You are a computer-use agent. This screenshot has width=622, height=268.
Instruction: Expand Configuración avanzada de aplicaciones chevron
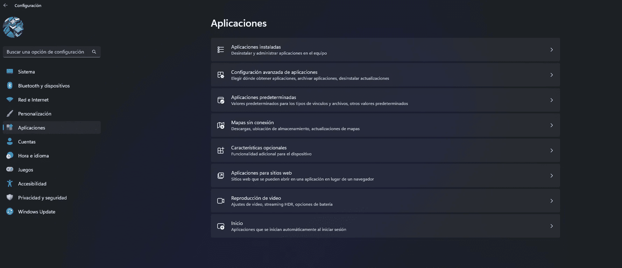[x=551, y=75]
